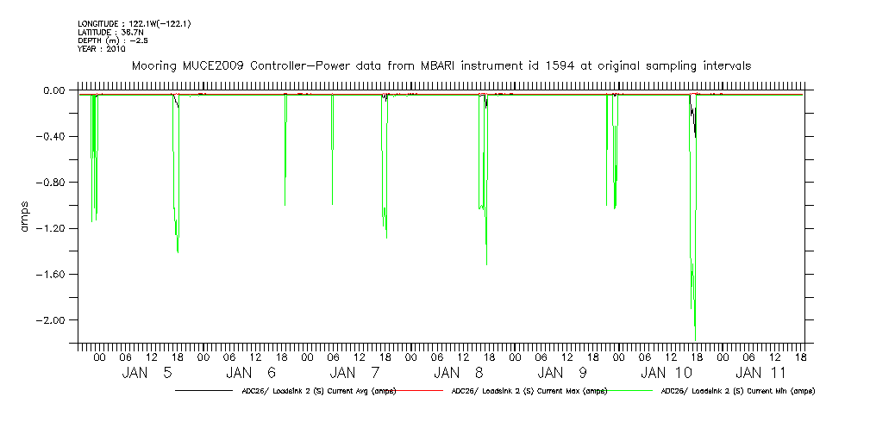Viewport: 870px width, 434px height.
Task: Click the black line sample beside Current Avg
Action: [203, 391]
